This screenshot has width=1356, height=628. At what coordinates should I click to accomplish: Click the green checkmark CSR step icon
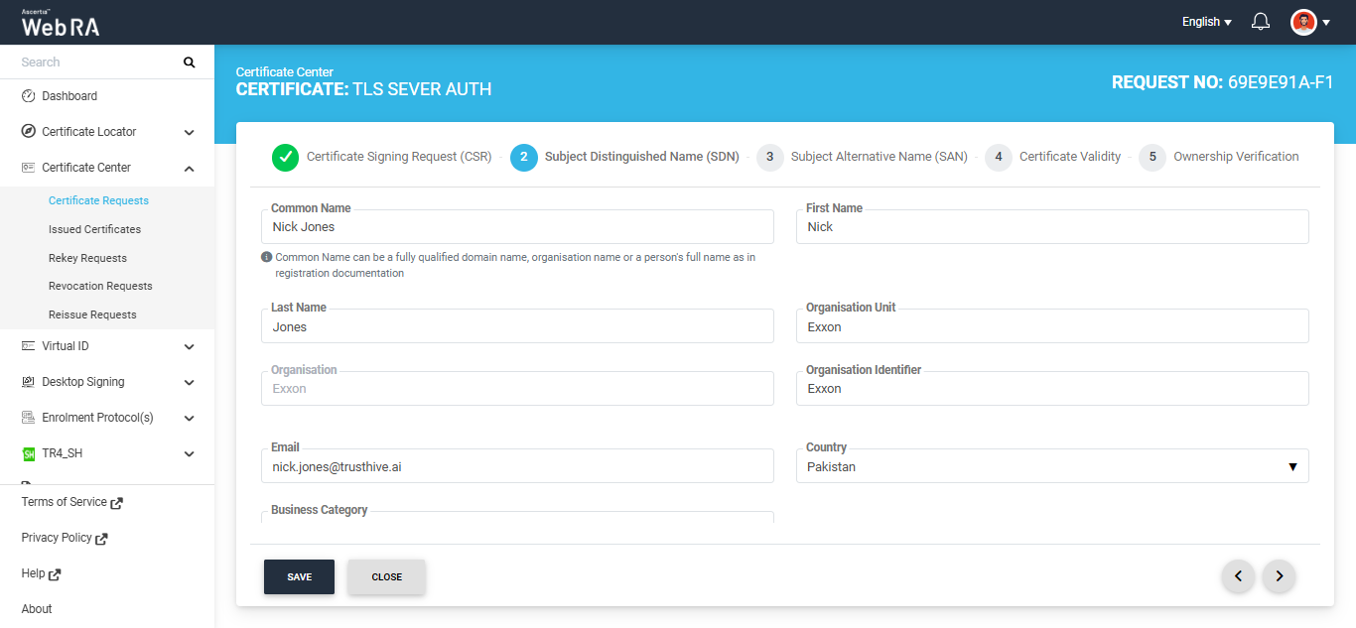click(285, 157)
